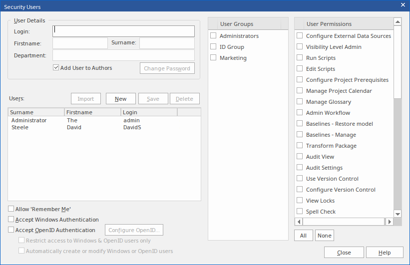Enable the Administrators user group checkbox
This screenshot has width=410, height=265.
(x=213, y=36)
